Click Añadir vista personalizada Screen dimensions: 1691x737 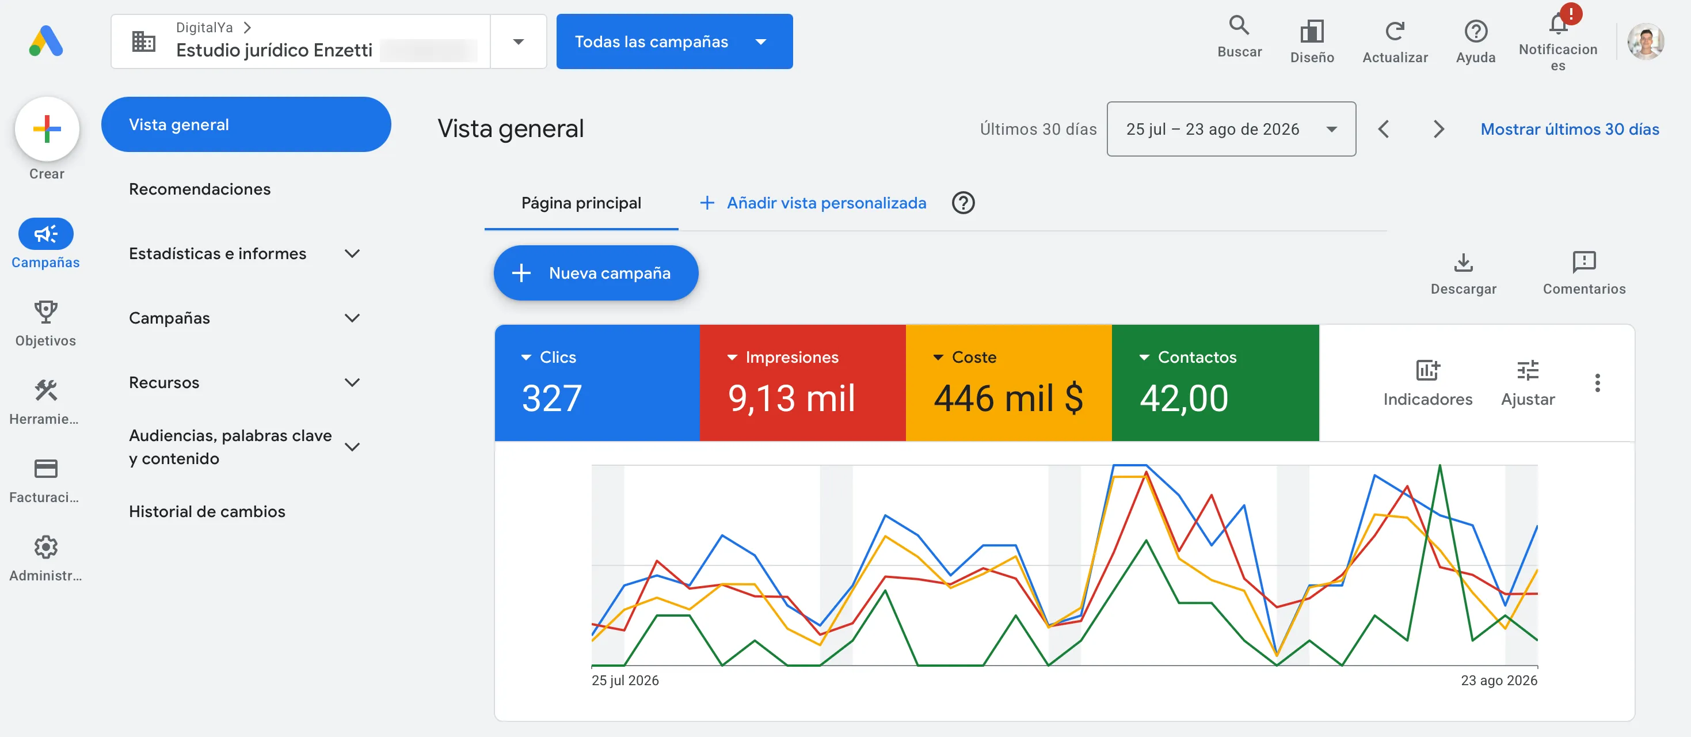tap(813, 203)
